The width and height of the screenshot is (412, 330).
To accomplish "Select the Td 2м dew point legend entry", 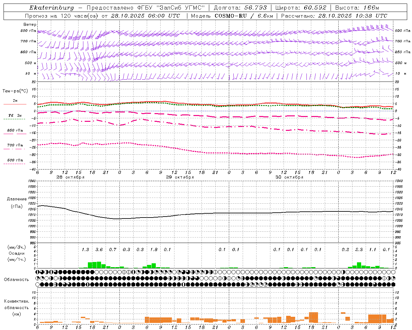I will click(15, 115).
